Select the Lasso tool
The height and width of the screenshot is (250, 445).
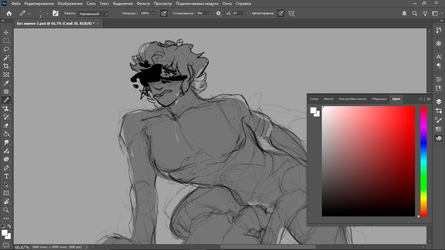[x=6, y=49]
